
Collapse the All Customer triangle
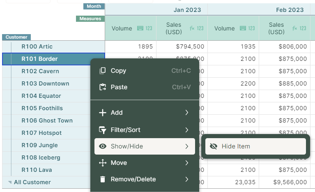click(9, 182)
